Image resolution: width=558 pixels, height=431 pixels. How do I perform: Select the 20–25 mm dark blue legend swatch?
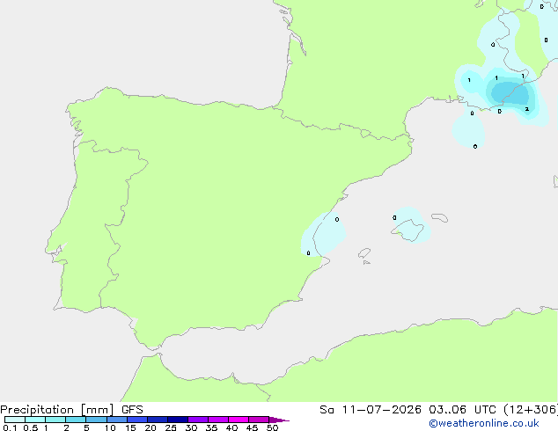(158, 420)
